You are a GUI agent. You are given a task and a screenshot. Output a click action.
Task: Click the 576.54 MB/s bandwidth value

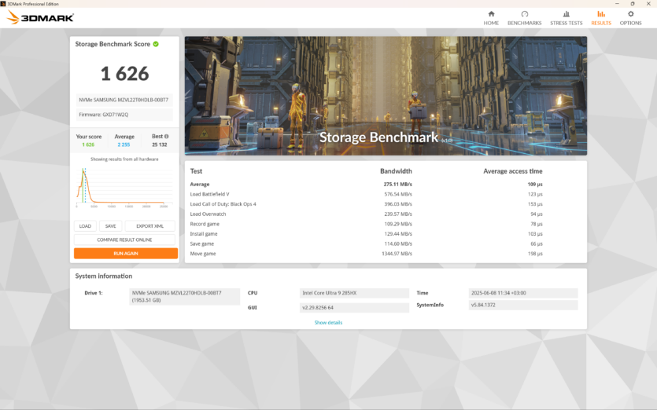[398, 194]
